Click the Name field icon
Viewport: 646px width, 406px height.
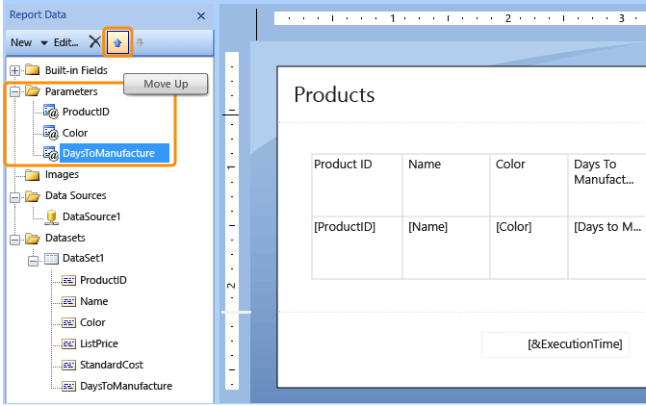click(68, 301)
